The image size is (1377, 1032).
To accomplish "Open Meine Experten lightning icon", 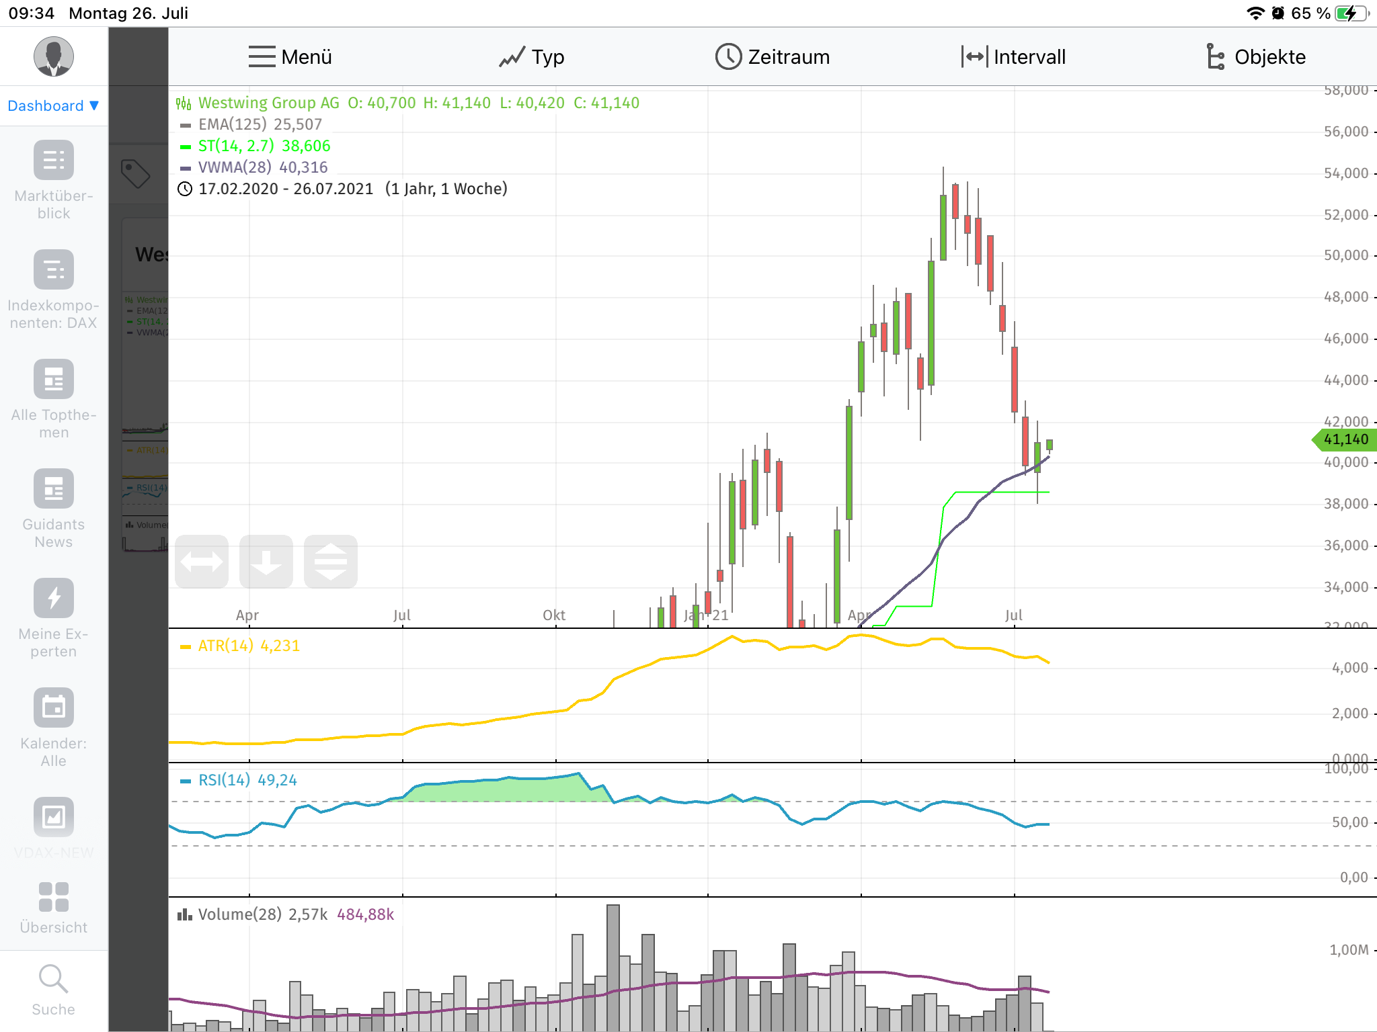I will click(x=53, y=598).
